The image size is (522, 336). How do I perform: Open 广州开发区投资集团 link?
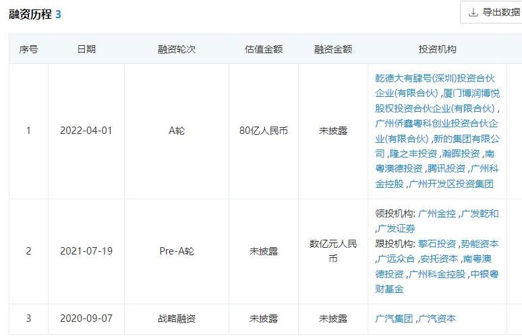pos(451,184)
